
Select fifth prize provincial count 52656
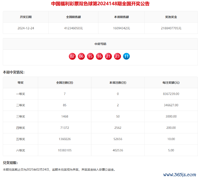click(118, 139)
